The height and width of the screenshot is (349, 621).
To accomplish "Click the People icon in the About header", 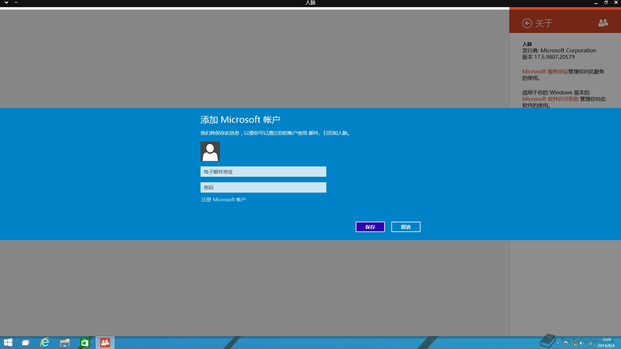I will [603, 23].
